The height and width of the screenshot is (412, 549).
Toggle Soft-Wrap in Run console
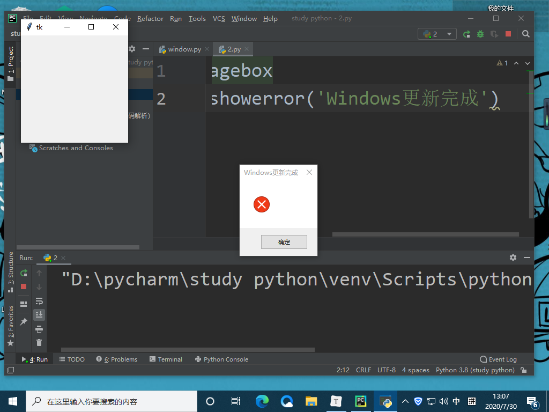click(39, 301)
